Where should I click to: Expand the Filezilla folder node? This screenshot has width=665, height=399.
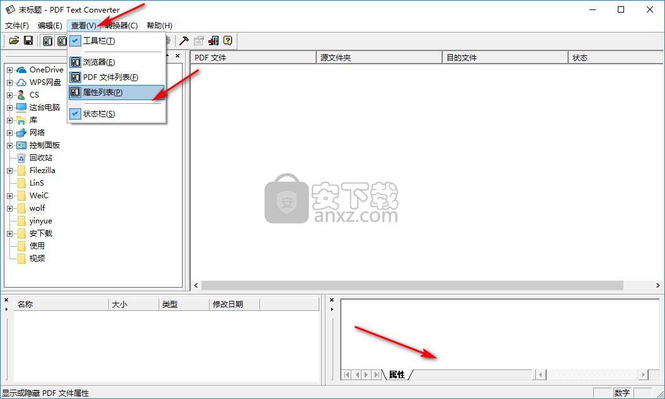(x=9, y=171)
